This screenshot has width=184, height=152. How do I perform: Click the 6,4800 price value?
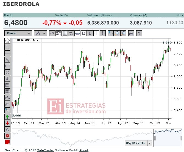click(x=16, y=23)
